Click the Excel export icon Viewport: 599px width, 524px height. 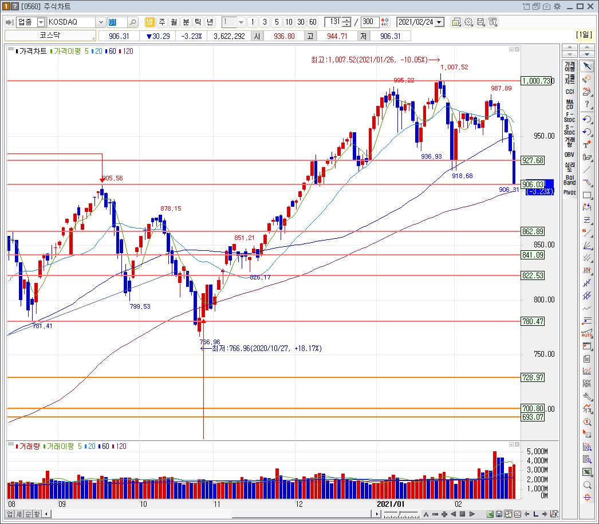coord(587,472)
